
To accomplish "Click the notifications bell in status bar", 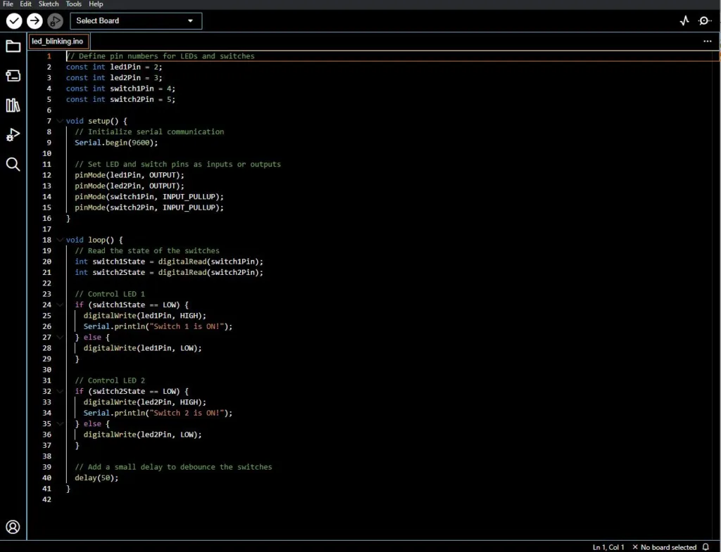I will pyautogui.click(x=706, y=547).
